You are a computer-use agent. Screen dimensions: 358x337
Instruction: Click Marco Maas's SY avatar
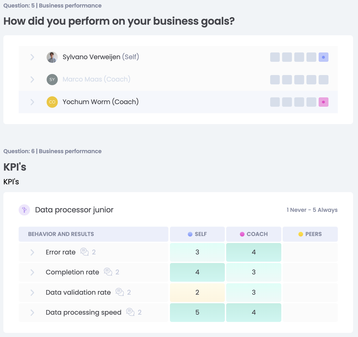point(52,79)
